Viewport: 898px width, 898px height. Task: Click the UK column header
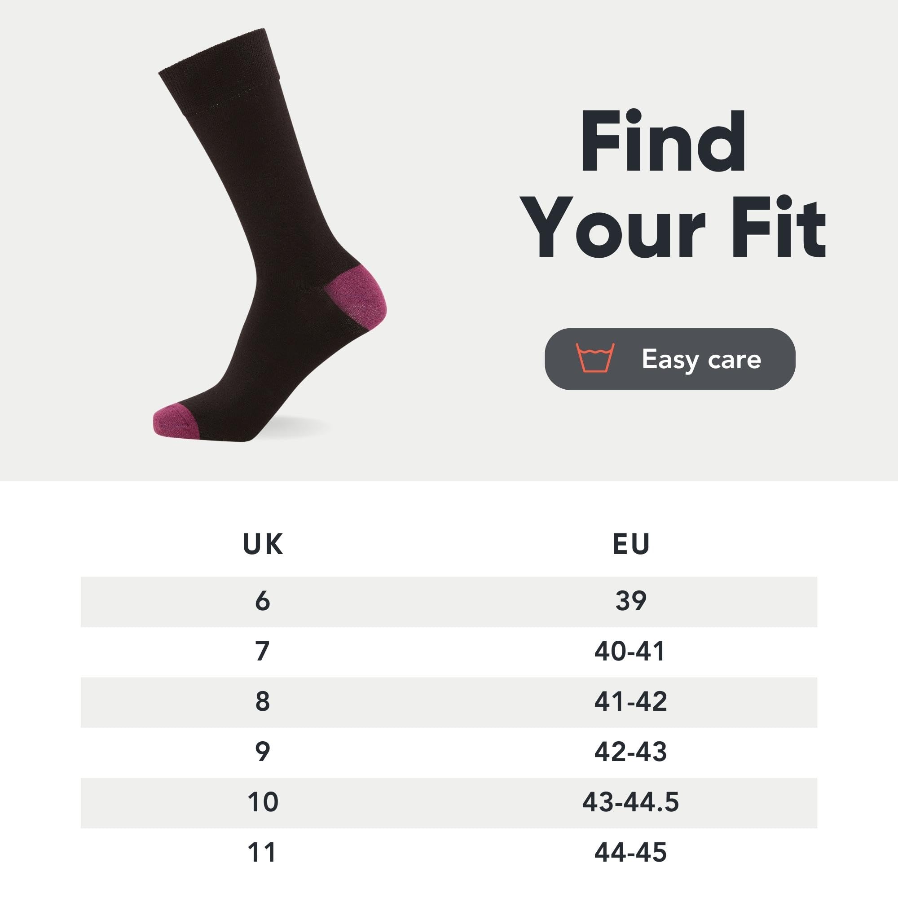point(263,544)
